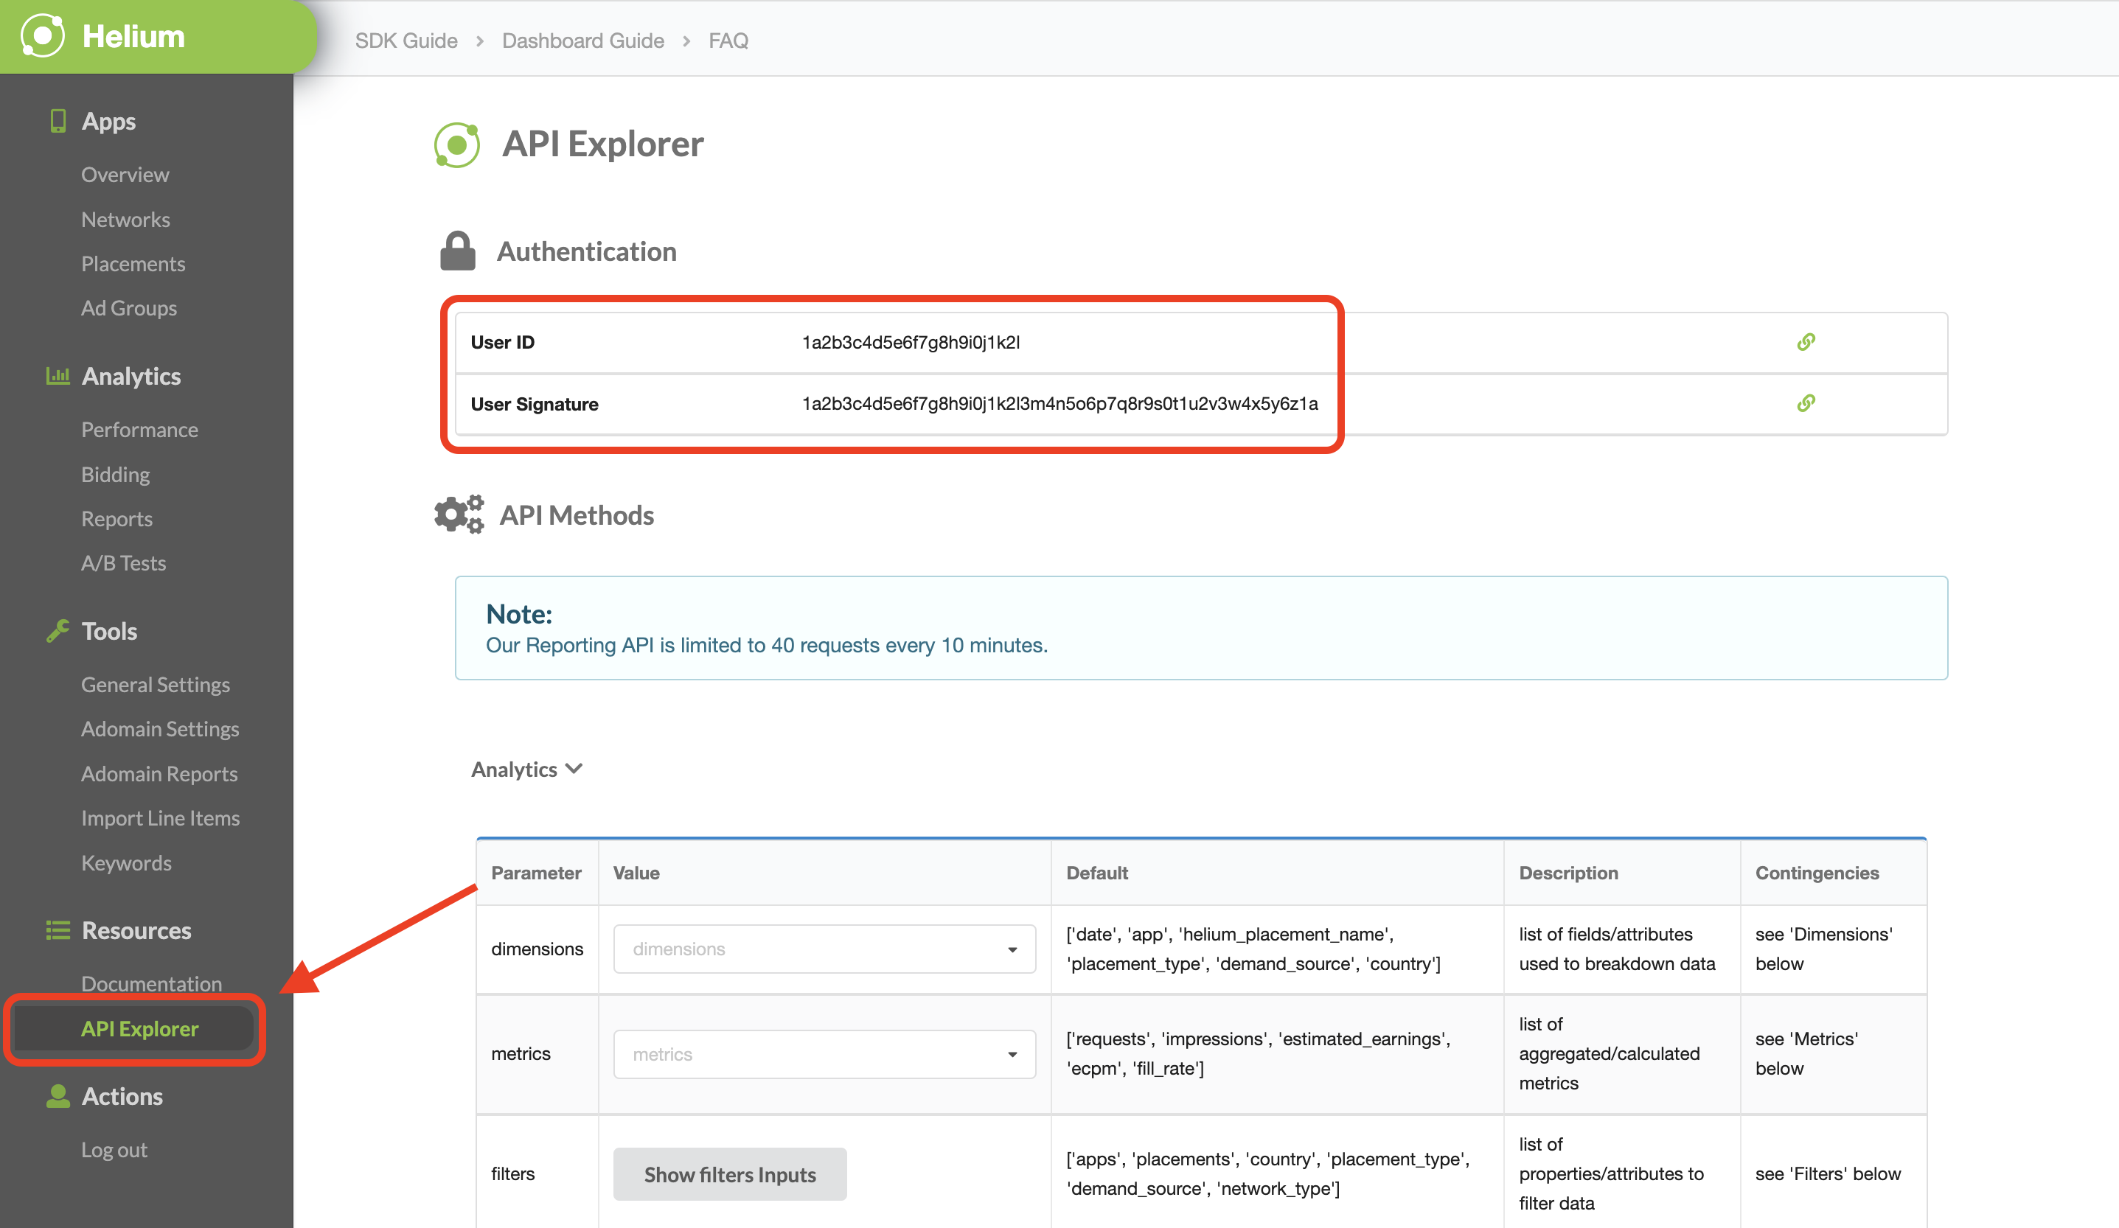Expand the Analytics dropdown section
2119x1228 pixels.
(x=525, y=767)
